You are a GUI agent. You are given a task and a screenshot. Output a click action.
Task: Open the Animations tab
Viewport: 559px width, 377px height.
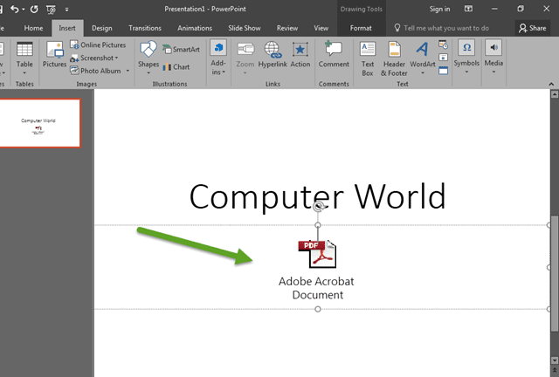(x=195, y=28)
